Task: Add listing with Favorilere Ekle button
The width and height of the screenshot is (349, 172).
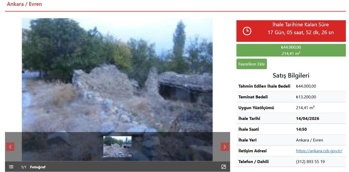Action: pyautogui.click(x=252, y=64)
